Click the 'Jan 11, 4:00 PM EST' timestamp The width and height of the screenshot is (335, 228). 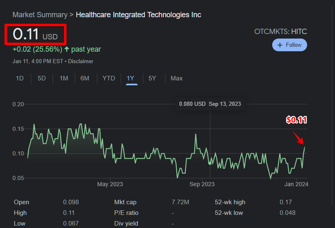click(x=38, y=61)
